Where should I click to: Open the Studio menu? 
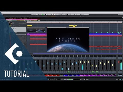click(29, 12)
